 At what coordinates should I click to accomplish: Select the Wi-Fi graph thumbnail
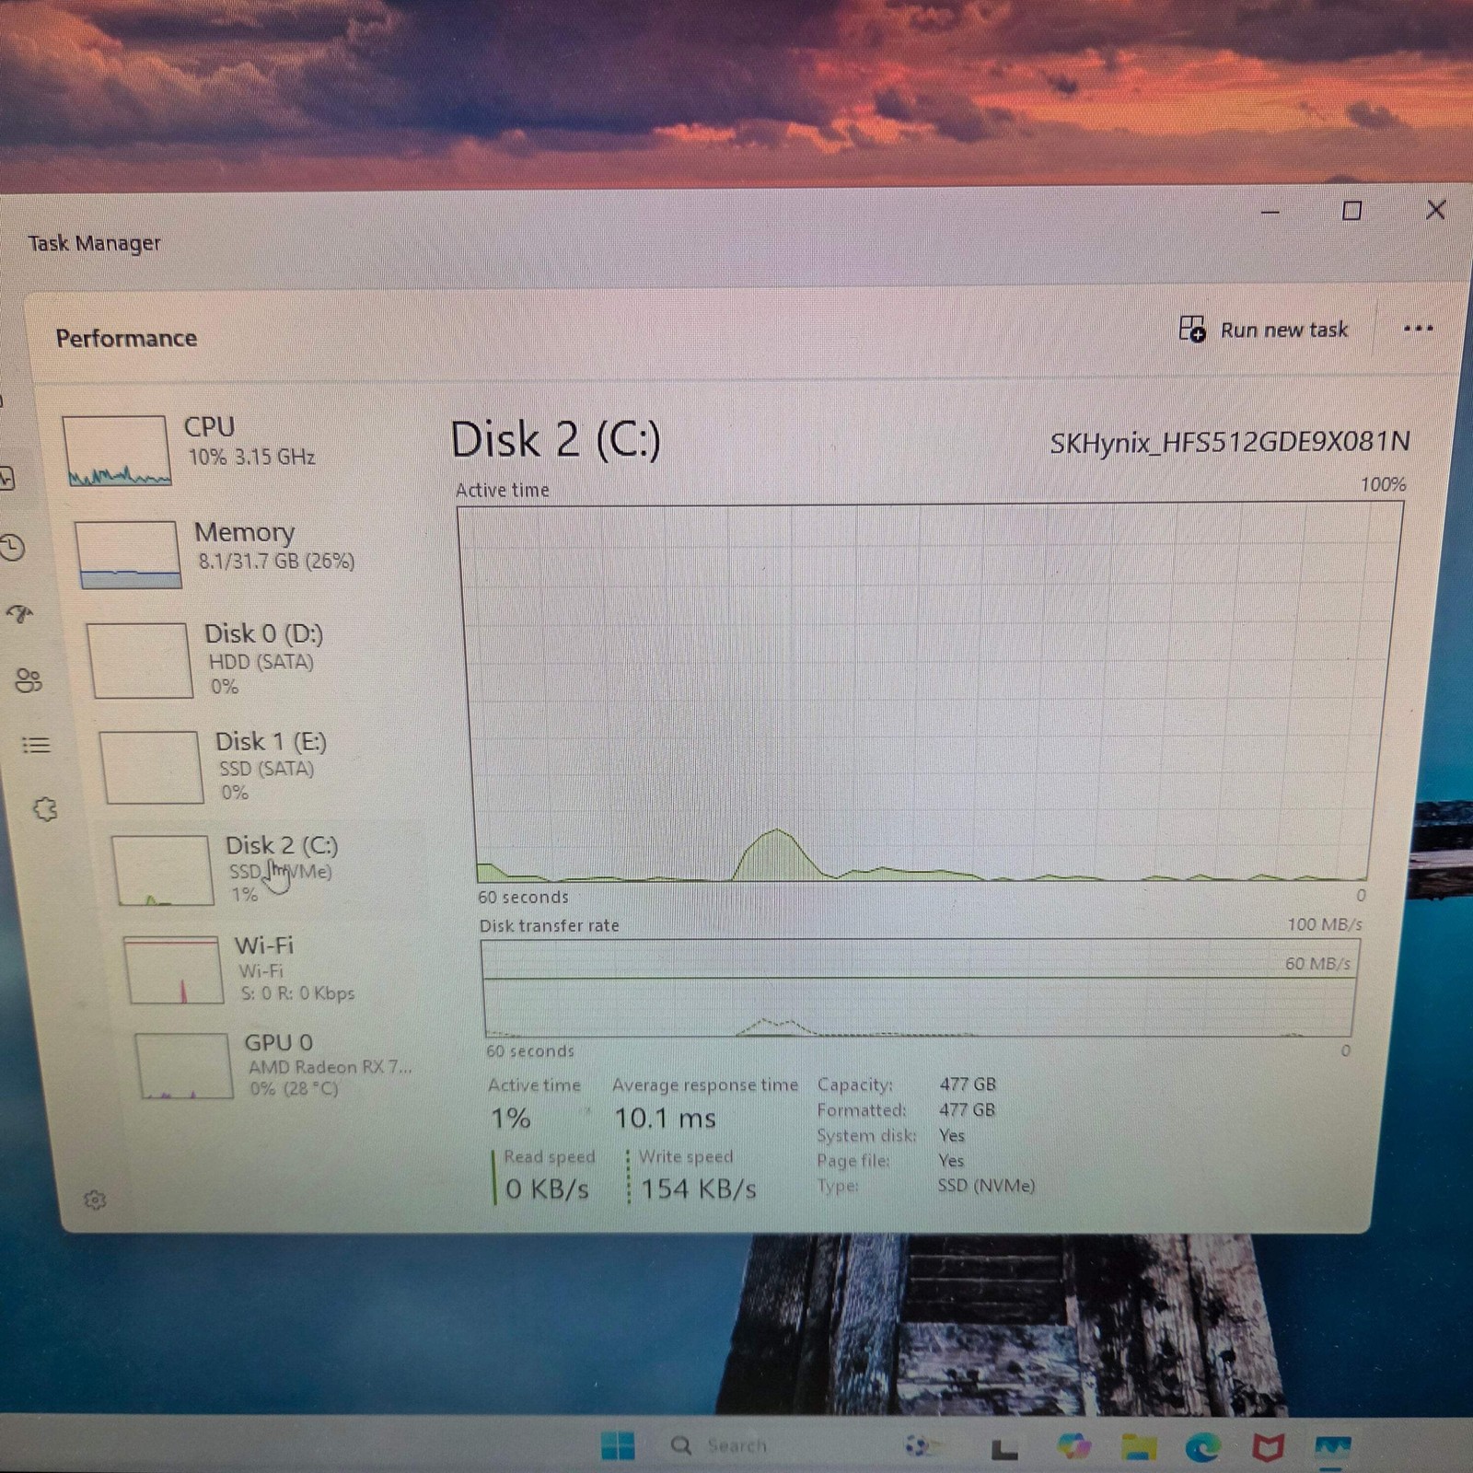[x=175, y=970]
